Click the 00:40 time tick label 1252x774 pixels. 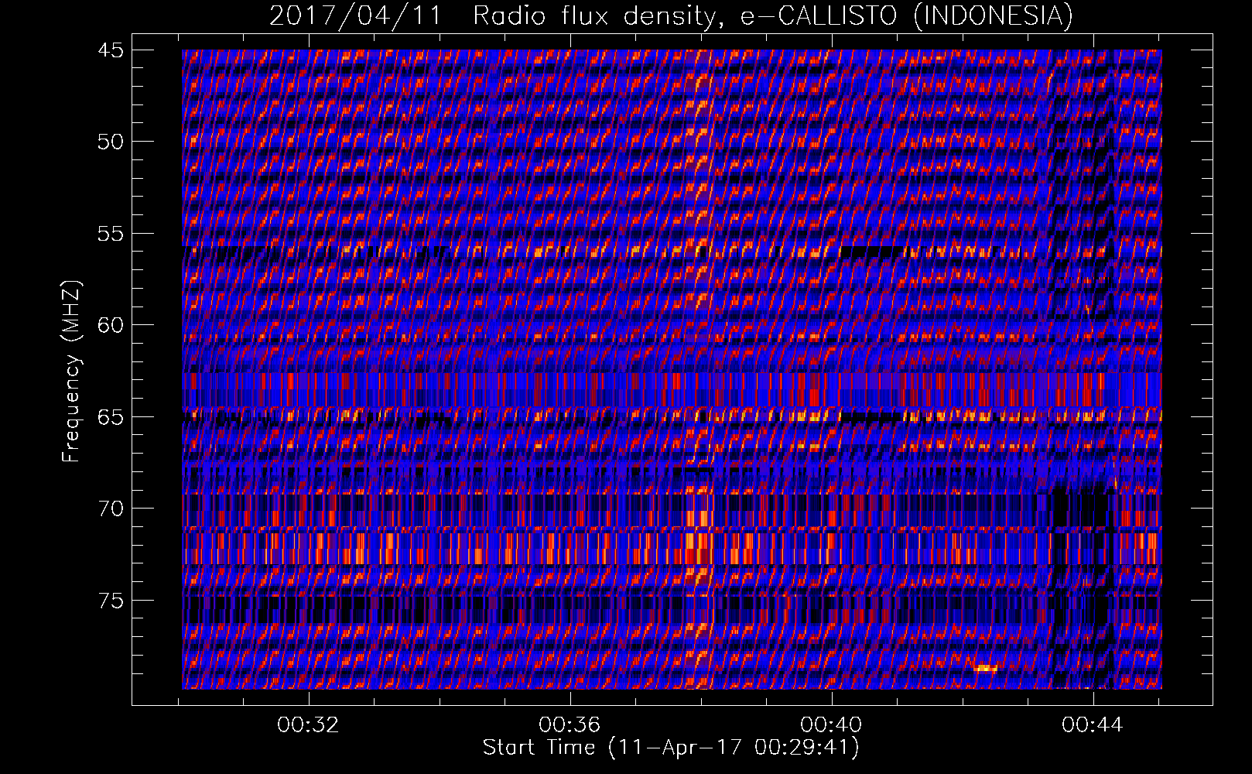pos(831,725)
